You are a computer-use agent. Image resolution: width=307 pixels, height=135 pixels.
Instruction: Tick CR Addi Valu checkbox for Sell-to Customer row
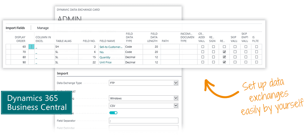click(x=203, y=47)
